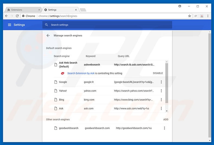Click the search.yahoo.com query URL
Screen dimensions: 214x145
click(134, 91)
